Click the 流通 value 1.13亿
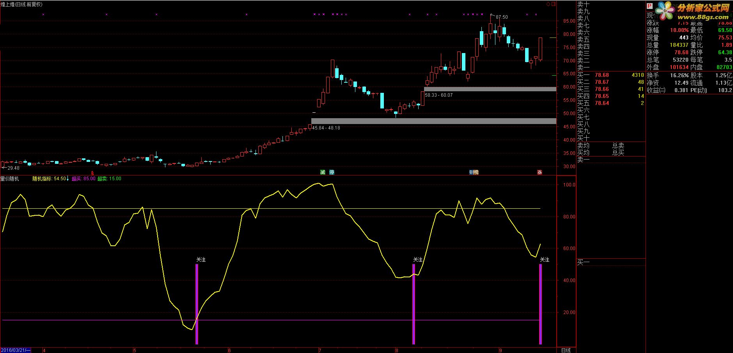Screen dimensions: 733x353 724,83
